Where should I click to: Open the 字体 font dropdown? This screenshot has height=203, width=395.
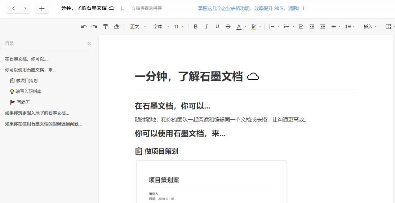161,27
